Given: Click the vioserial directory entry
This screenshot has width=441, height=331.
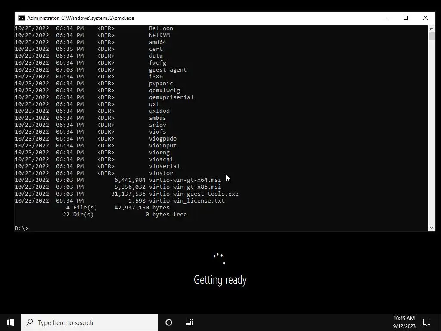Looking at the screenshot, I should (x=165, y=166).
